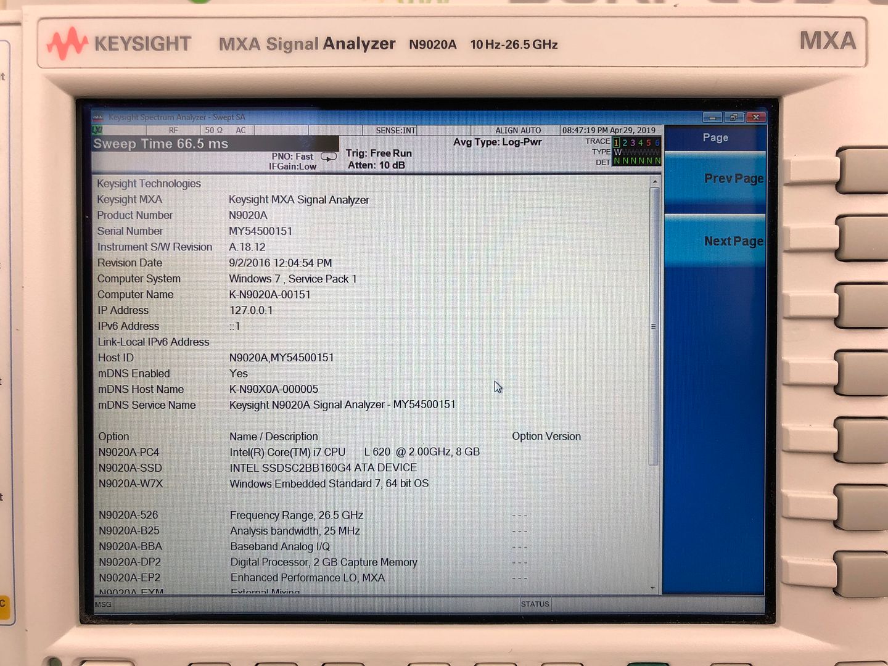Click the revision value A.18.12

(x=247, y=247)
